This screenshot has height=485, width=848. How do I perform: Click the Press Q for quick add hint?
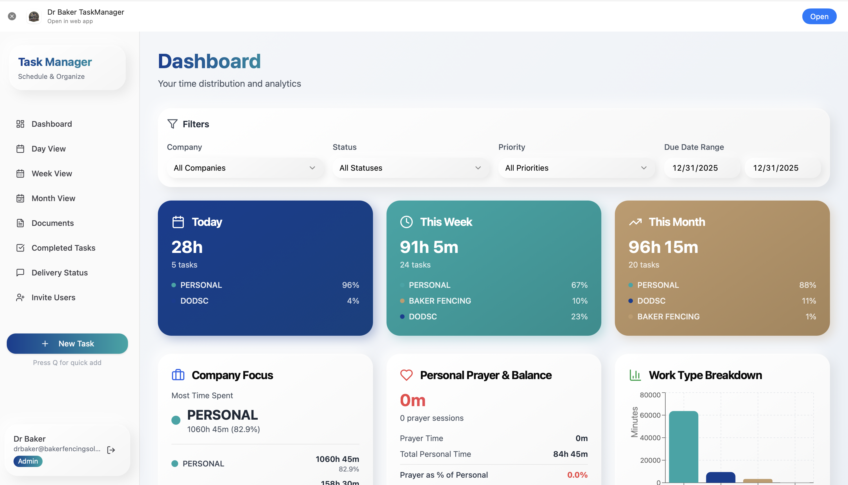point(67,362)
